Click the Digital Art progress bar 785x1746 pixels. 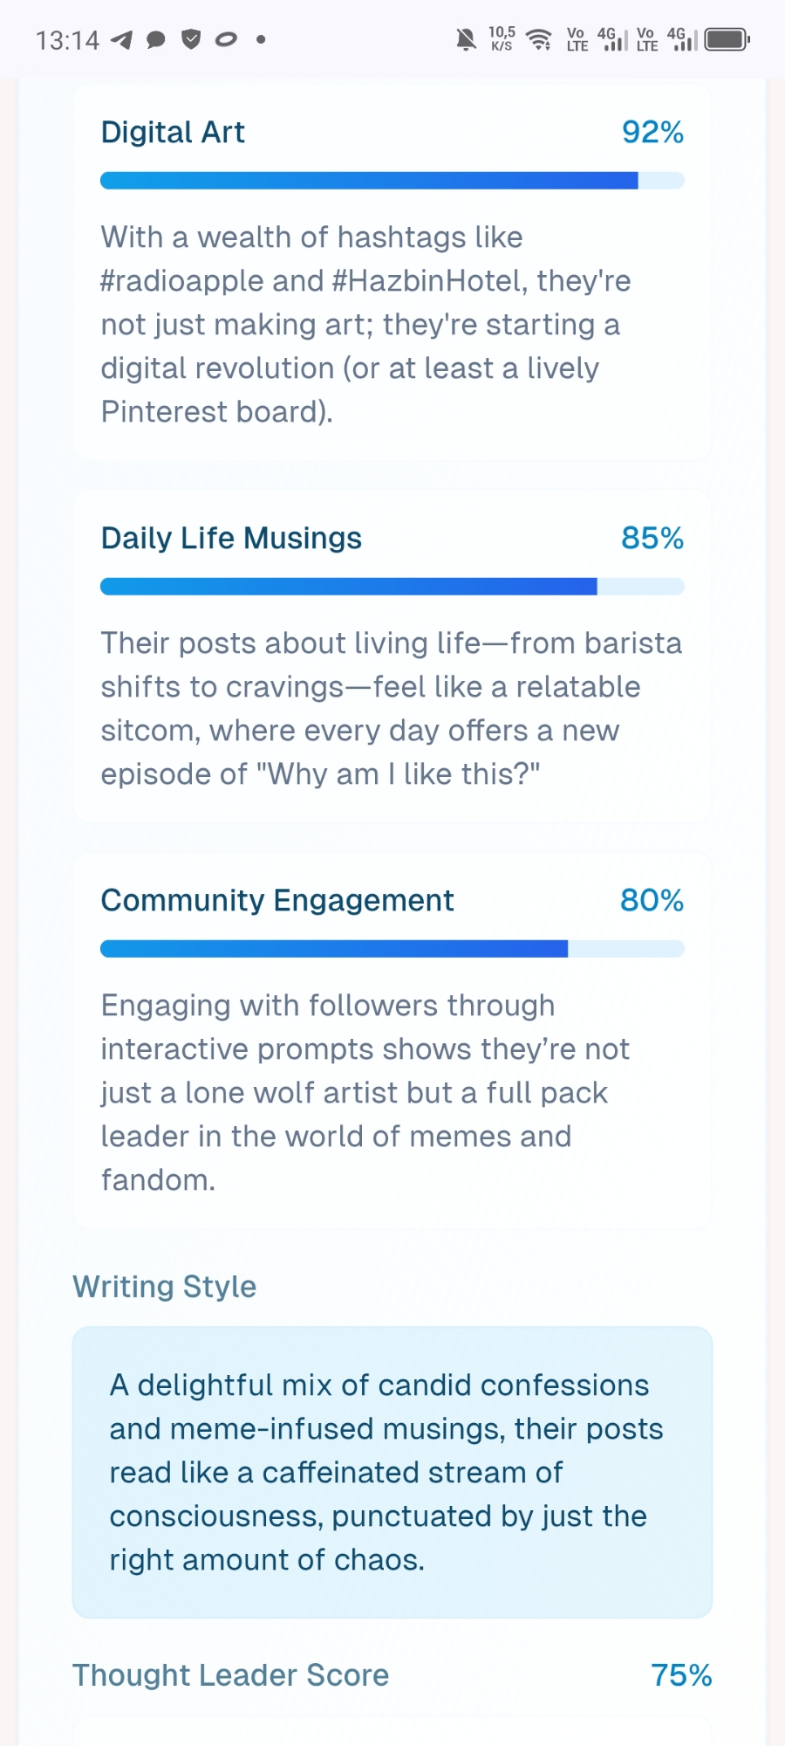[x=392, y=181]
